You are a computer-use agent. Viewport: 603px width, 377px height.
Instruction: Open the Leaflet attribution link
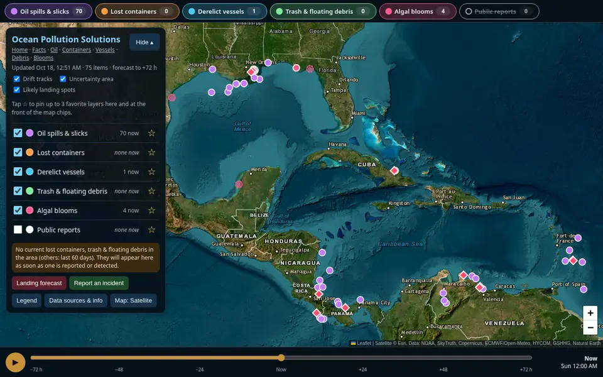[x=364, y=343]
